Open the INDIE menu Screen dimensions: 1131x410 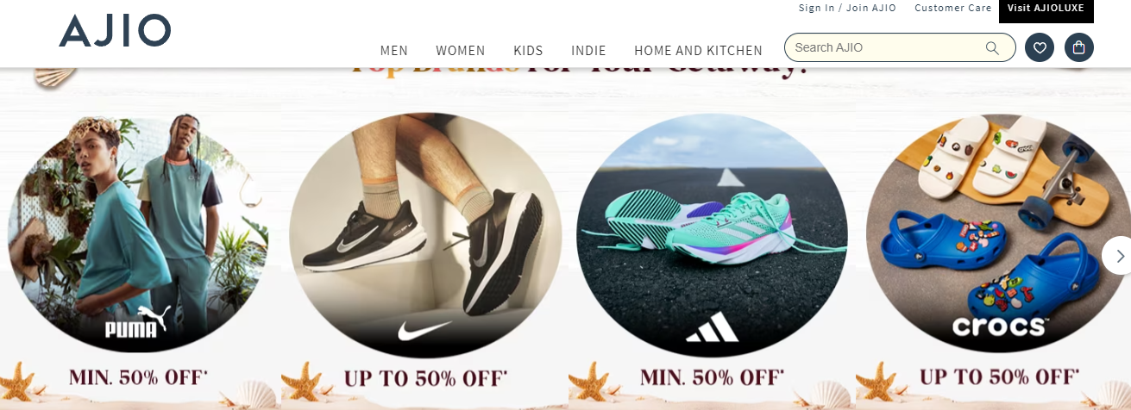click(588, 51)
